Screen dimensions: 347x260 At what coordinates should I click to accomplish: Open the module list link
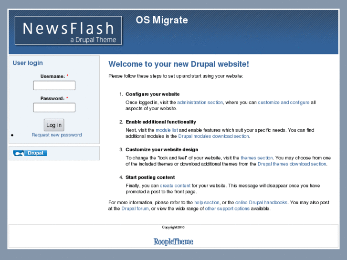(x=167, y=130)
